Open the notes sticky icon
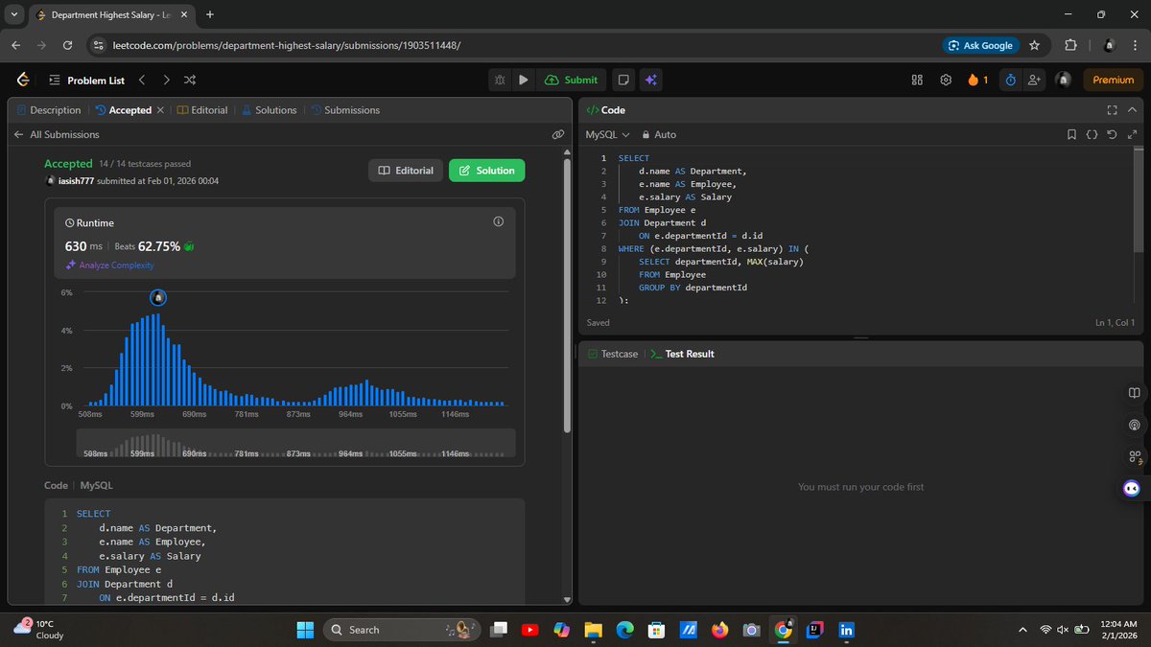The width and height of the screenshot is (1151, 647). pyautogui.click(x=623, y=81)
